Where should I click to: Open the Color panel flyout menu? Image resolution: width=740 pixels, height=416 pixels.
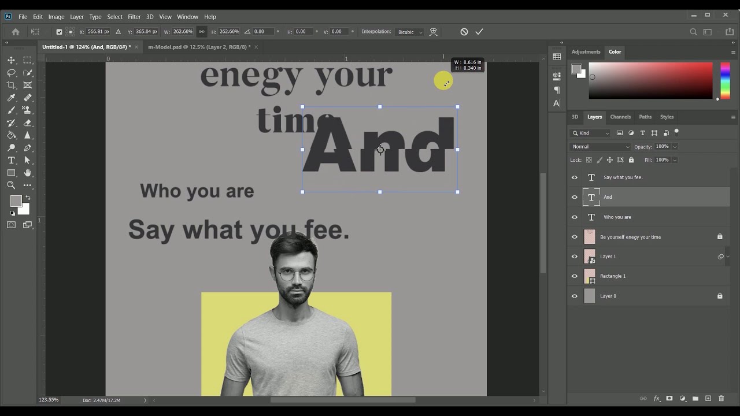733,52
